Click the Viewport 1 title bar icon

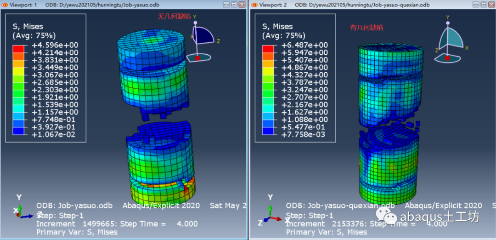(x=5, y=5)
